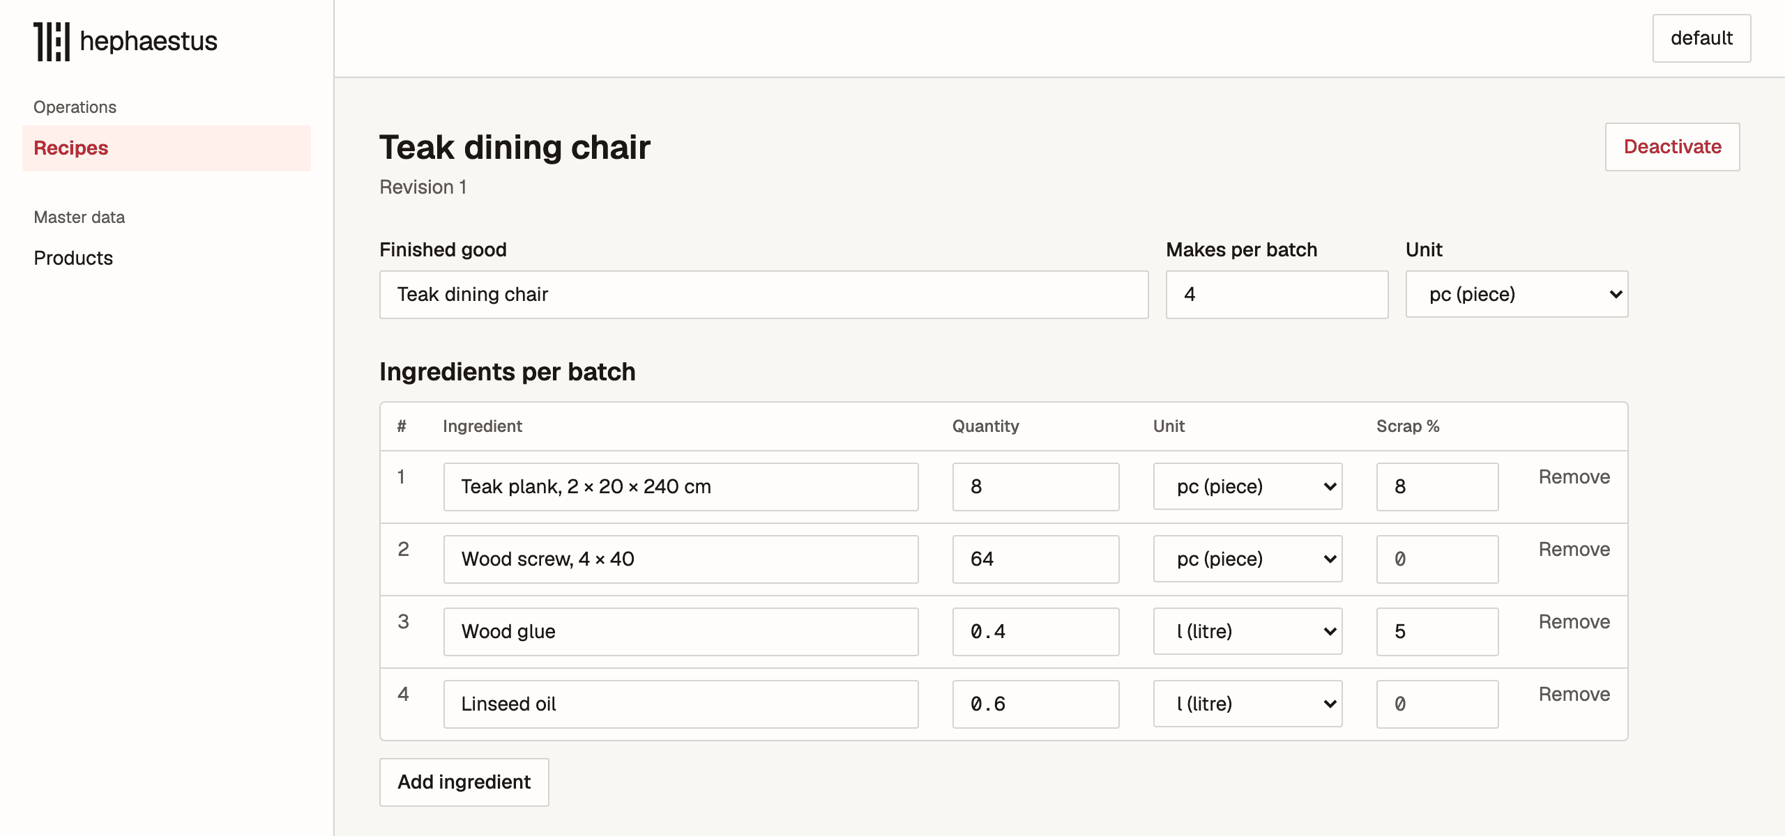
Task: Click the Linseed oil quantity 0.6 field
Action: [1035, 704]
